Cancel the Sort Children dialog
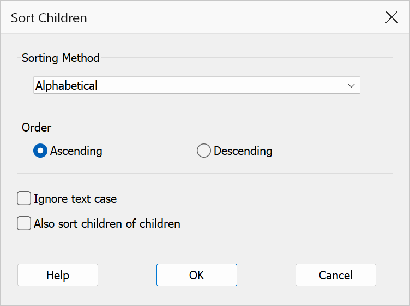The width and height of the screenshot is (410, 306). pyautogui.click(x=336, y=275)
